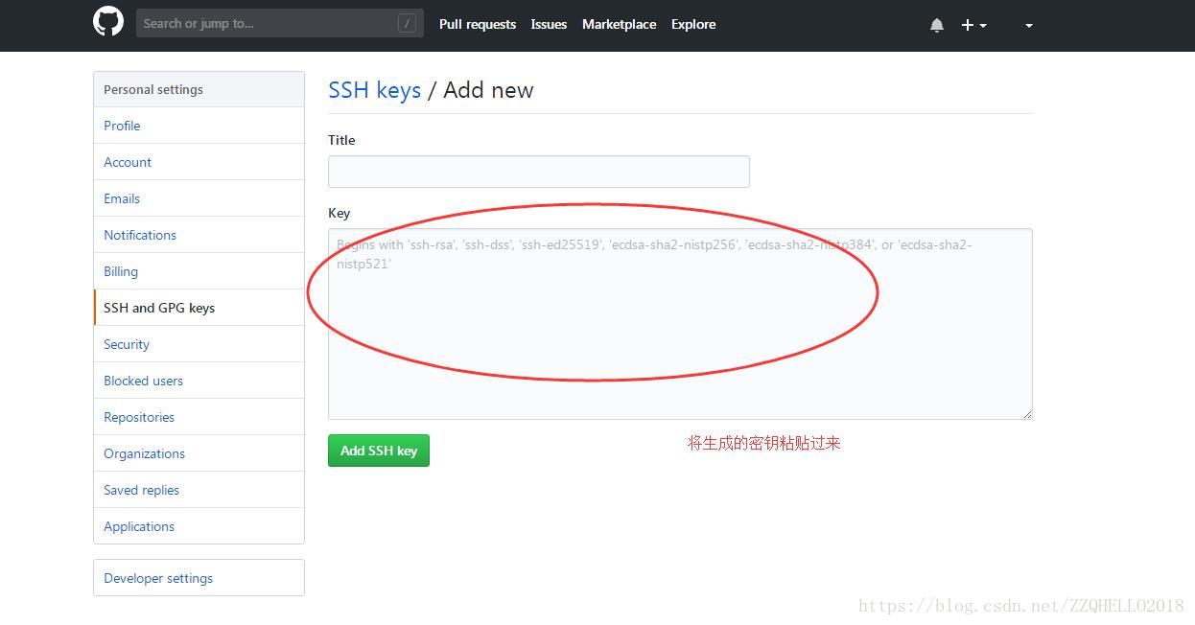
Task: Open Notifications settings in sidebar
Action: [199, 235]
